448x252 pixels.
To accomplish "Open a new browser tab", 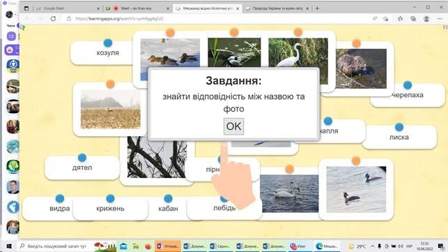I will [317, 8].
